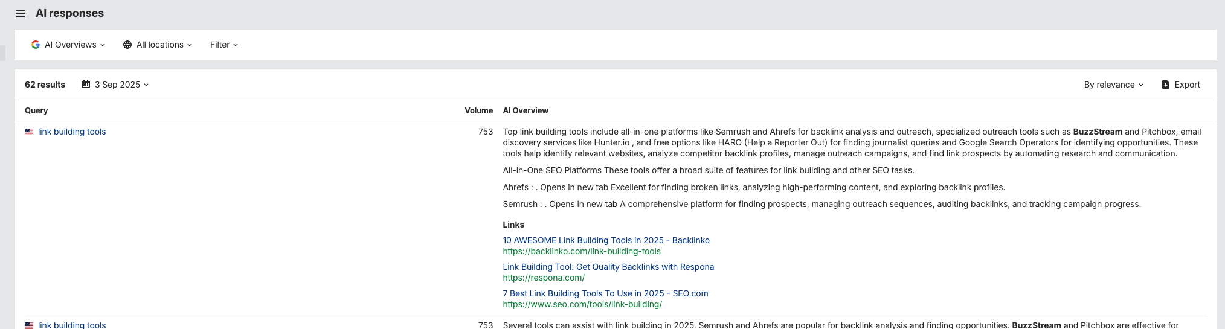Expand the AI Overviews dropdown

69,45
